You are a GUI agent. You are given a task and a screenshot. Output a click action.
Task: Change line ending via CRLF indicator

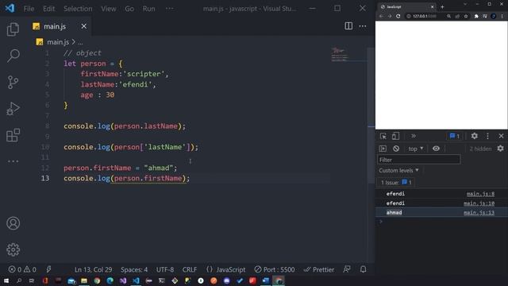(x=190, y=269)
